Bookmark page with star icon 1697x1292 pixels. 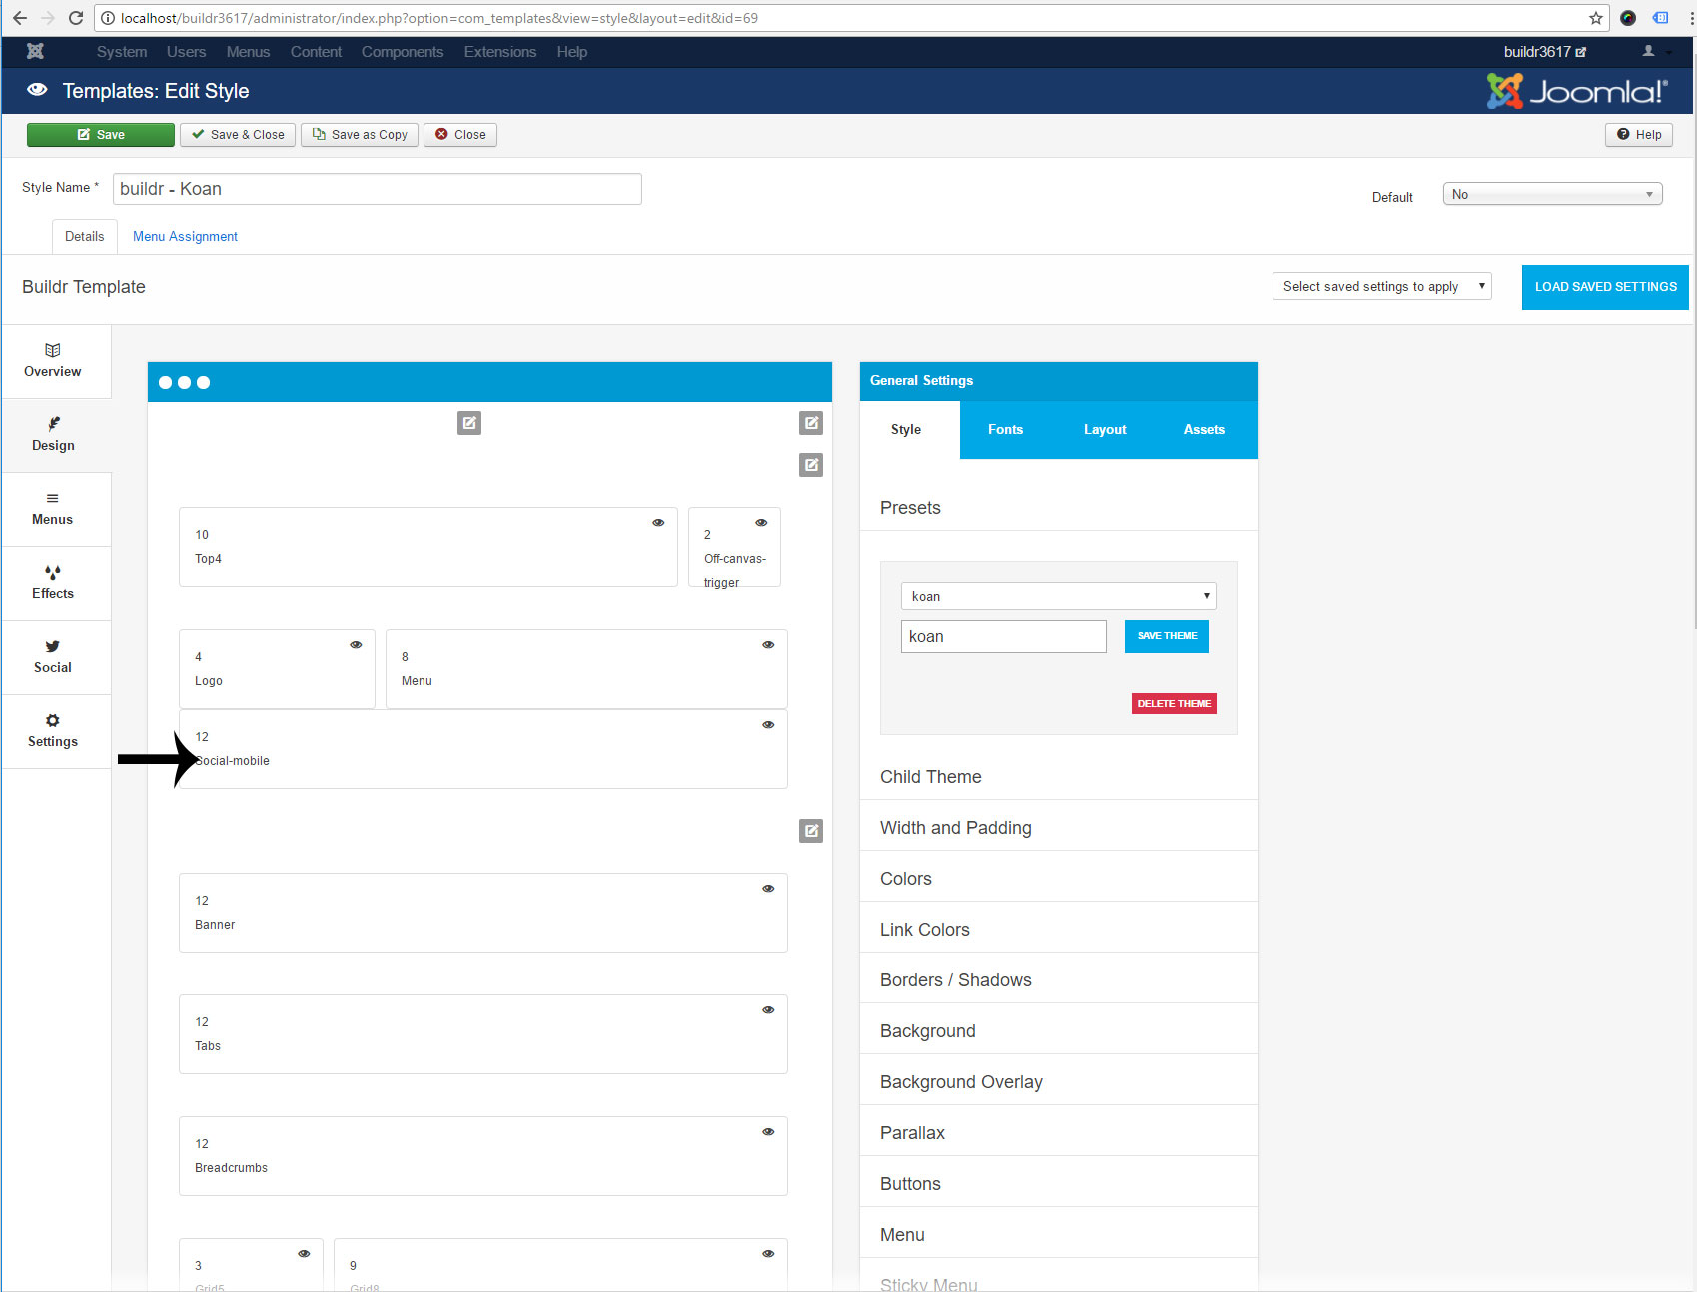pos(1596,18)
